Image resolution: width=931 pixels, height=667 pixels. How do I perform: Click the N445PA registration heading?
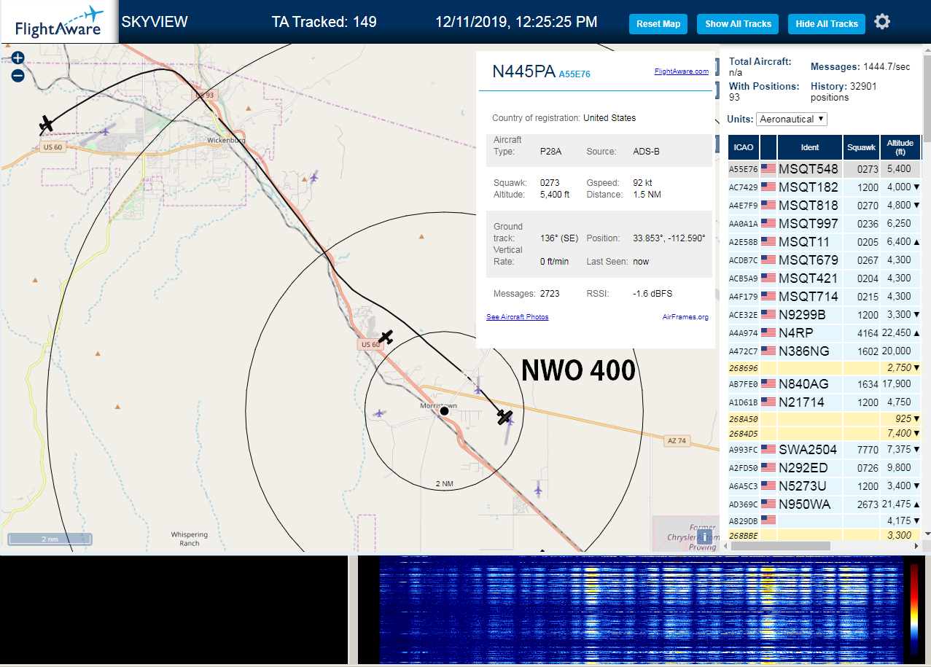(523, 71)
